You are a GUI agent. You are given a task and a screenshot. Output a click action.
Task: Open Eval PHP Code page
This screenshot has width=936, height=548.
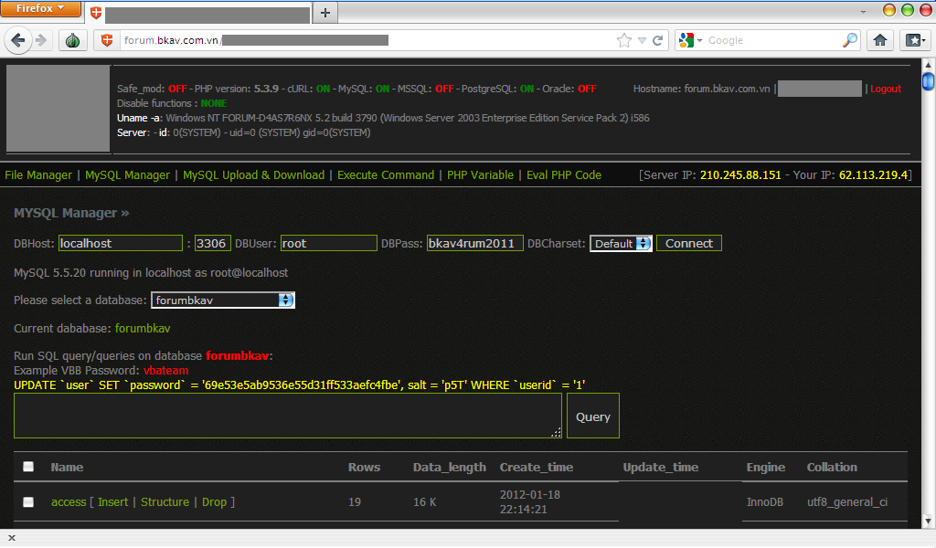click(563, 175)
